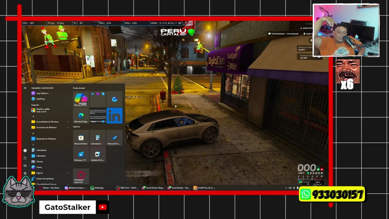
Task: Switch to Stream - Kick Dash taskbar window
Action: [50, 188]
